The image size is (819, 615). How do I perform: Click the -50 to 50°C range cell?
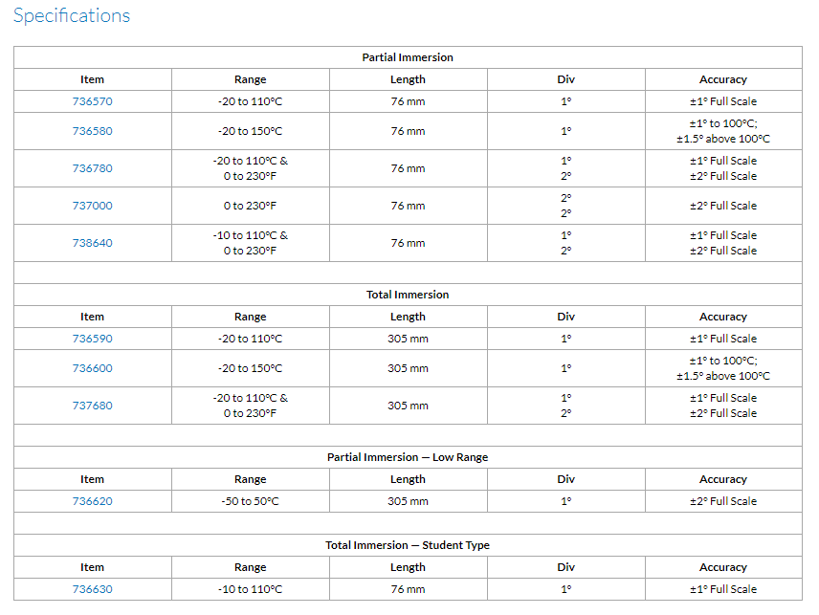coord(250,501)
